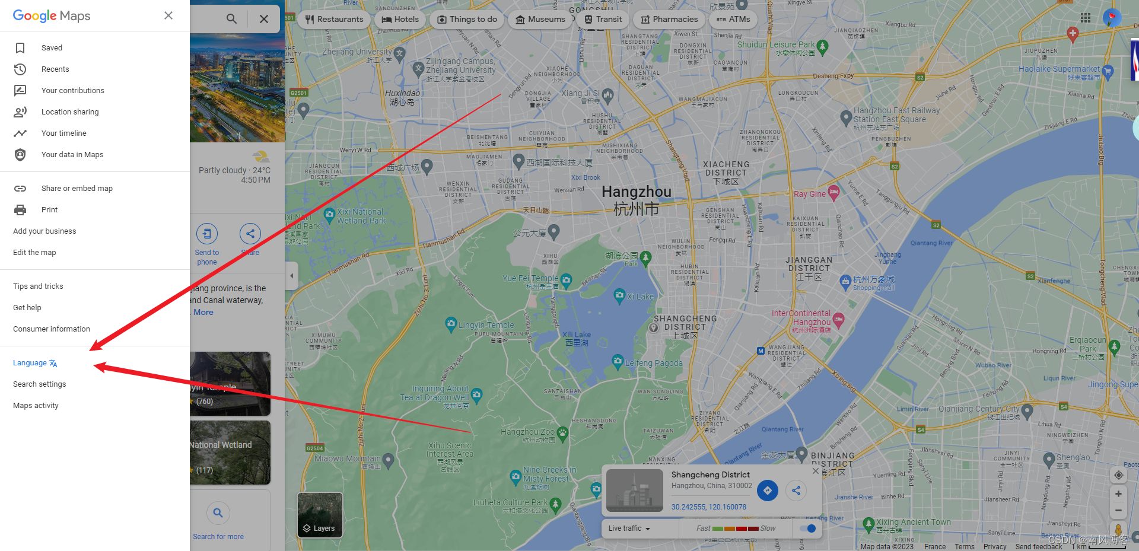Click Send to phone icon
The width and height of the screenshot is (1139, 551).
[x=207, y=234]
